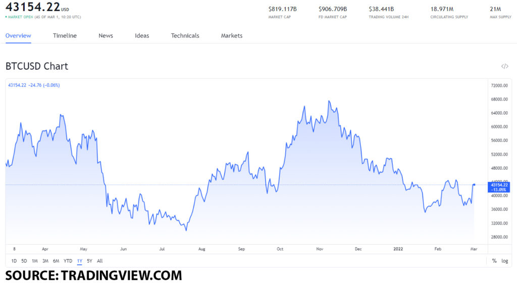Screen dimensions: 517x285
Task: Click the BTCUSD Chart heading
Action: pyautogui.click(x=36, y=66)
